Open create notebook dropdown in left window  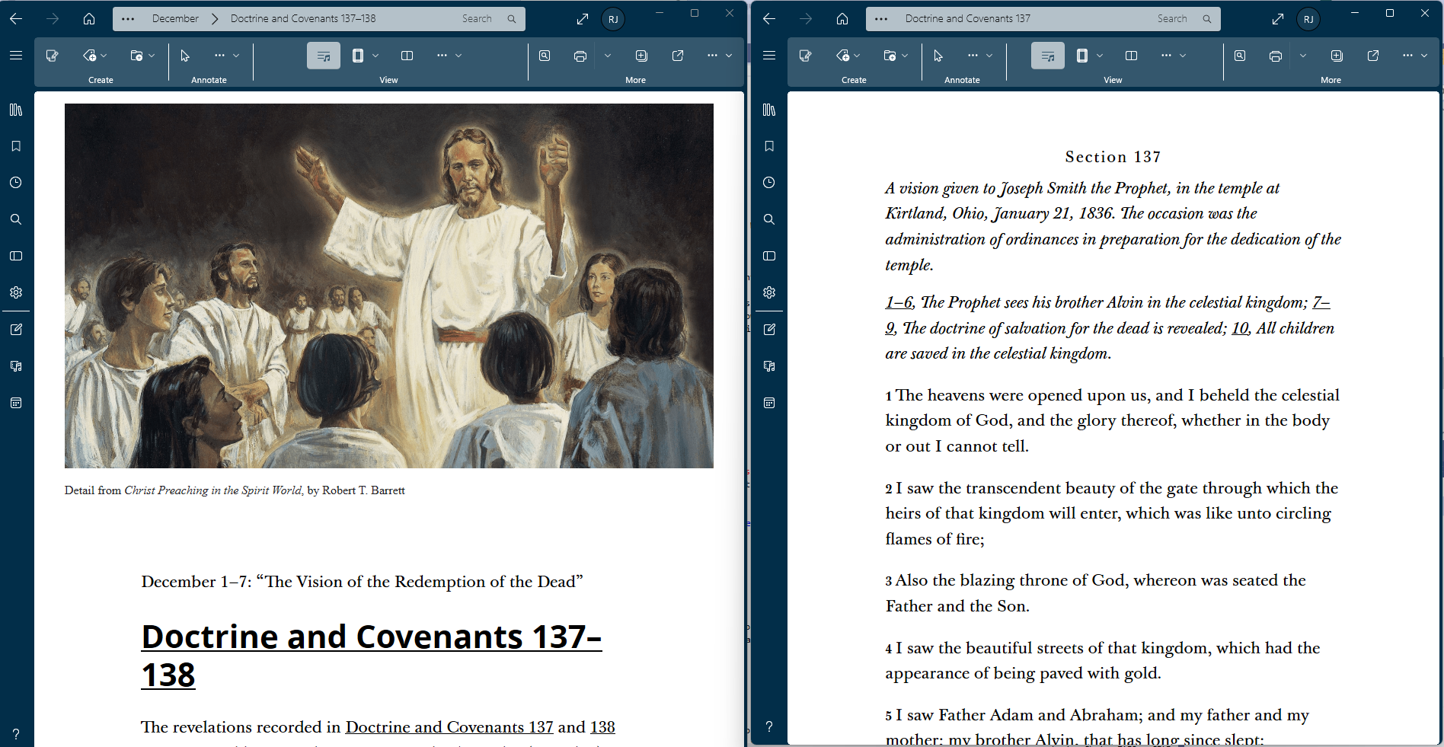click(x=142, y=56)
